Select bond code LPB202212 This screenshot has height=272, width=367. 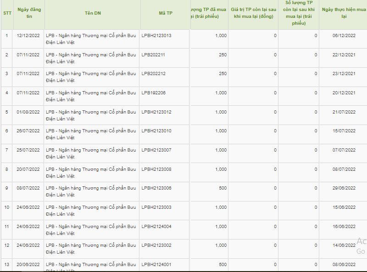click(153, 74)
